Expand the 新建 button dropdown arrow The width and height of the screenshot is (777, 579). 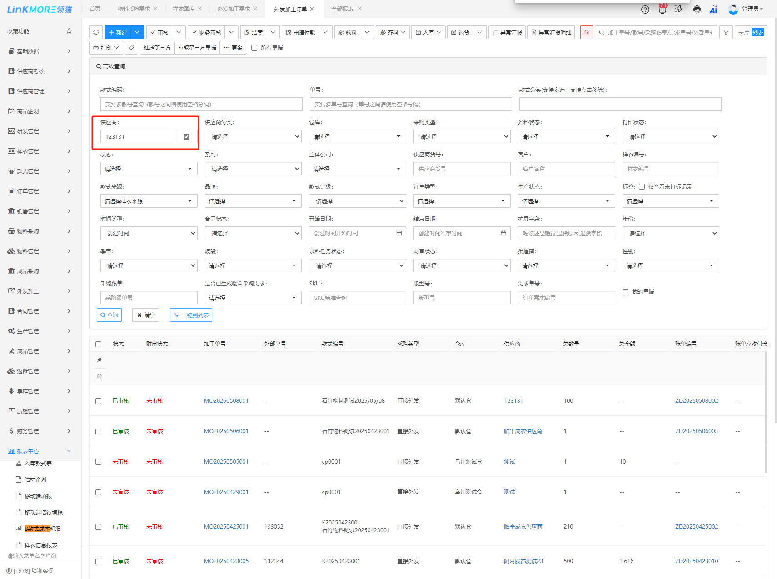pos(137,32)
